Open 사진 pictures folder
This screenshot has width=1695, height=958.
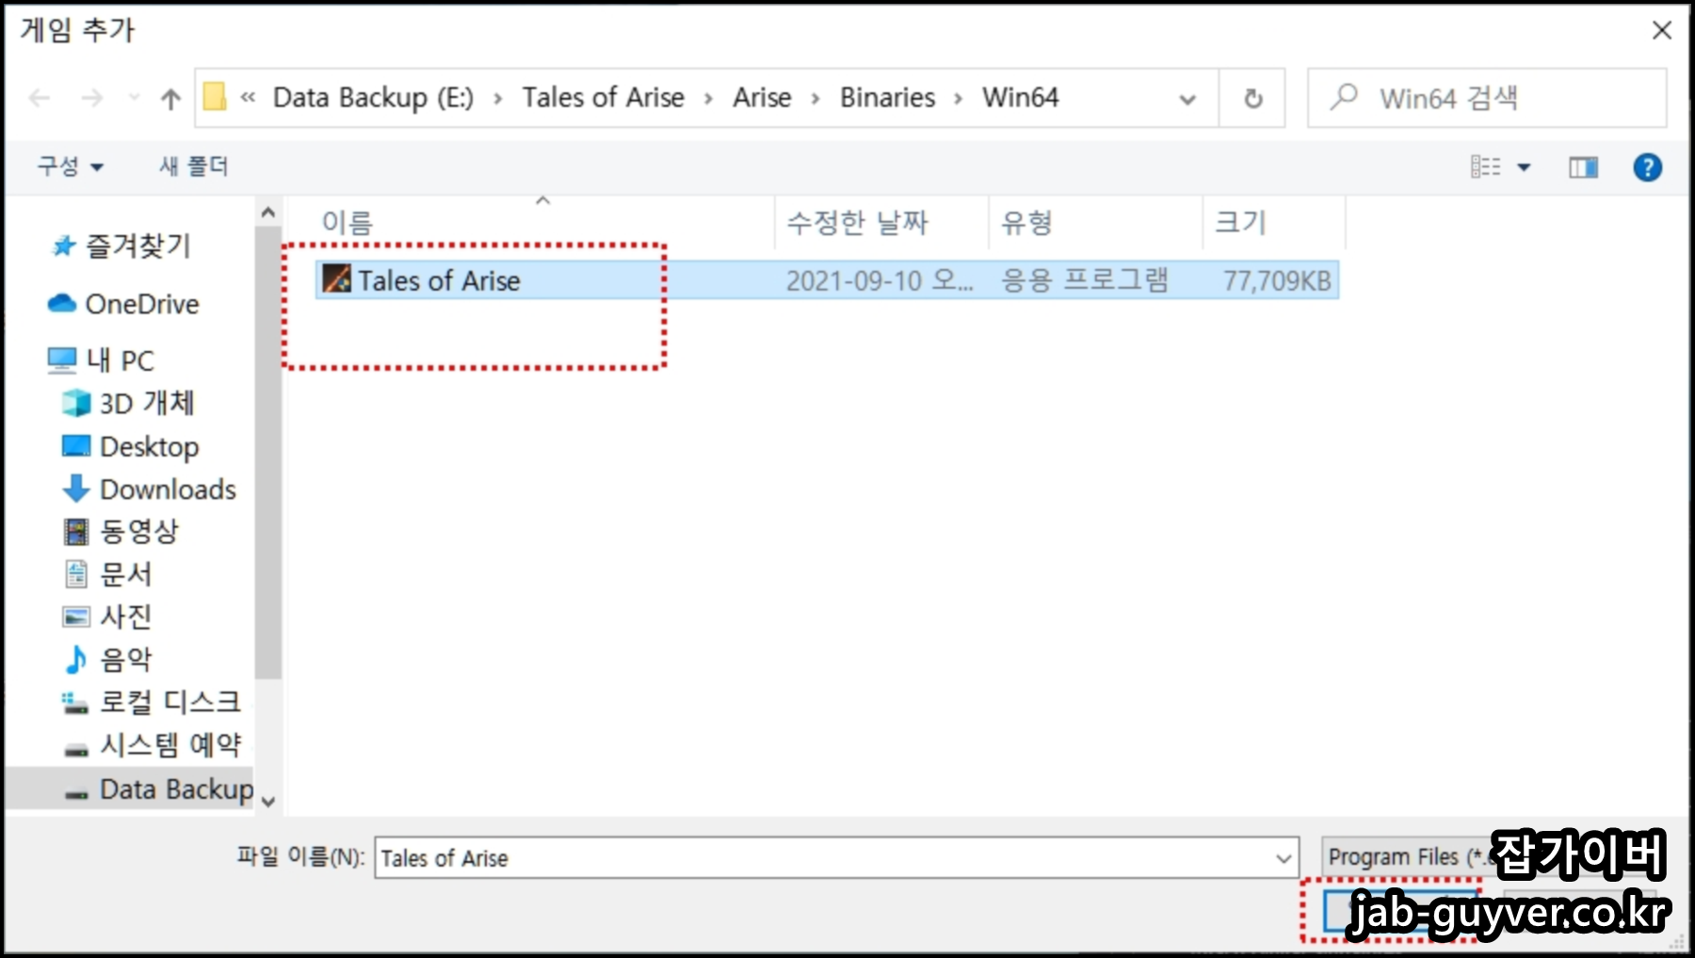tap(106, 616)
